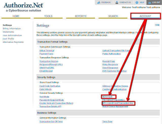Click Transaction Response Settings label
The width and height of the screenshot is (162, 124).
(54, 58)
